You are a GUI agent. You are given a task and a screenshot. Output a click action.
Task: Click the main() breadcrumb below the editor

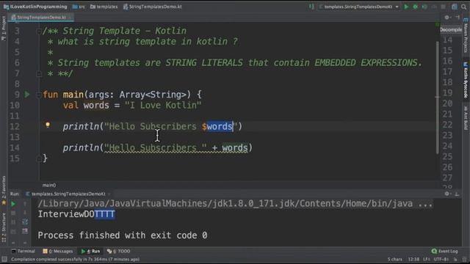(49, 185)
